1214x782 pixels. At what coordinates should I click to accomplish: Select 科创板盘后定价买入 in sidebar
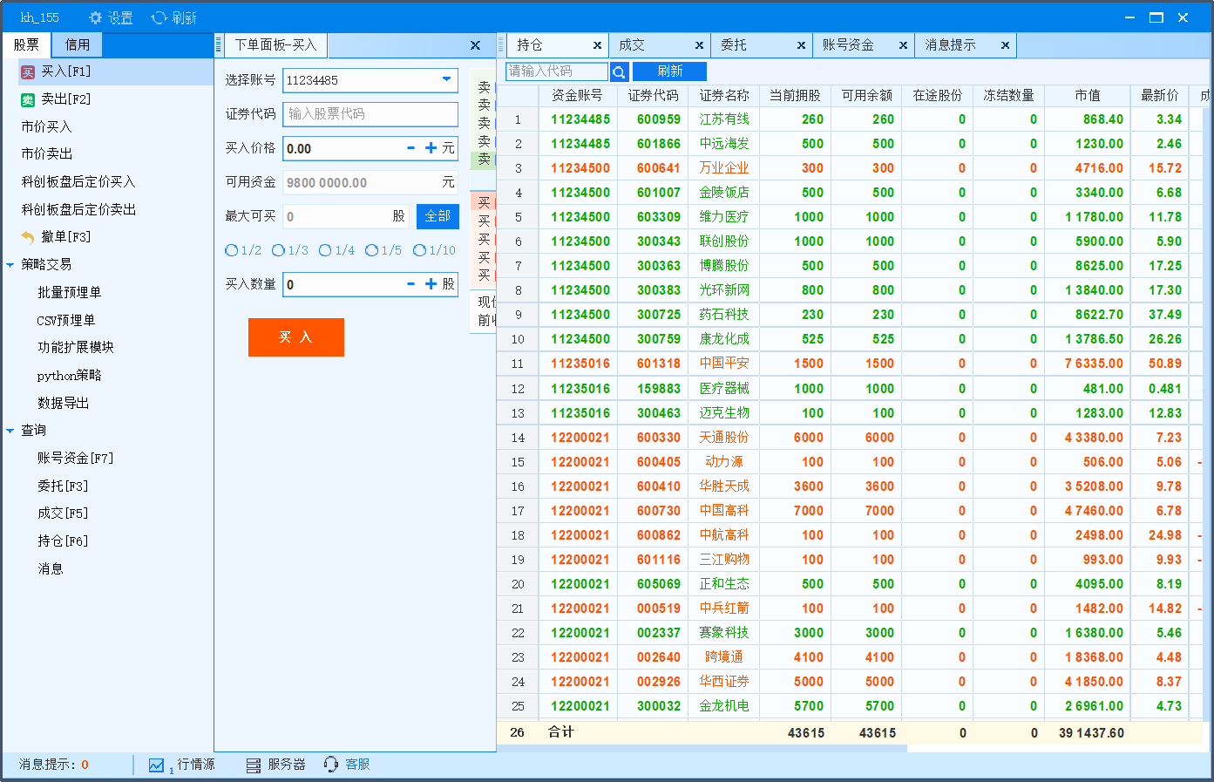(78, 182)
